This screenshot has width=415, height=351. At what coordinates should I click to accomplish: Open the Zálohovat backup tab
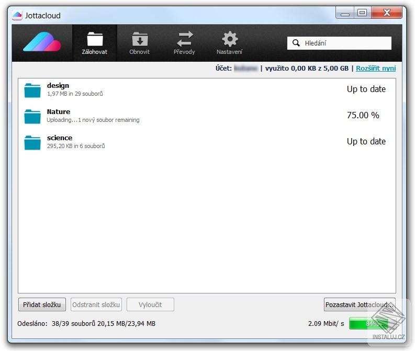pos(95,43)
